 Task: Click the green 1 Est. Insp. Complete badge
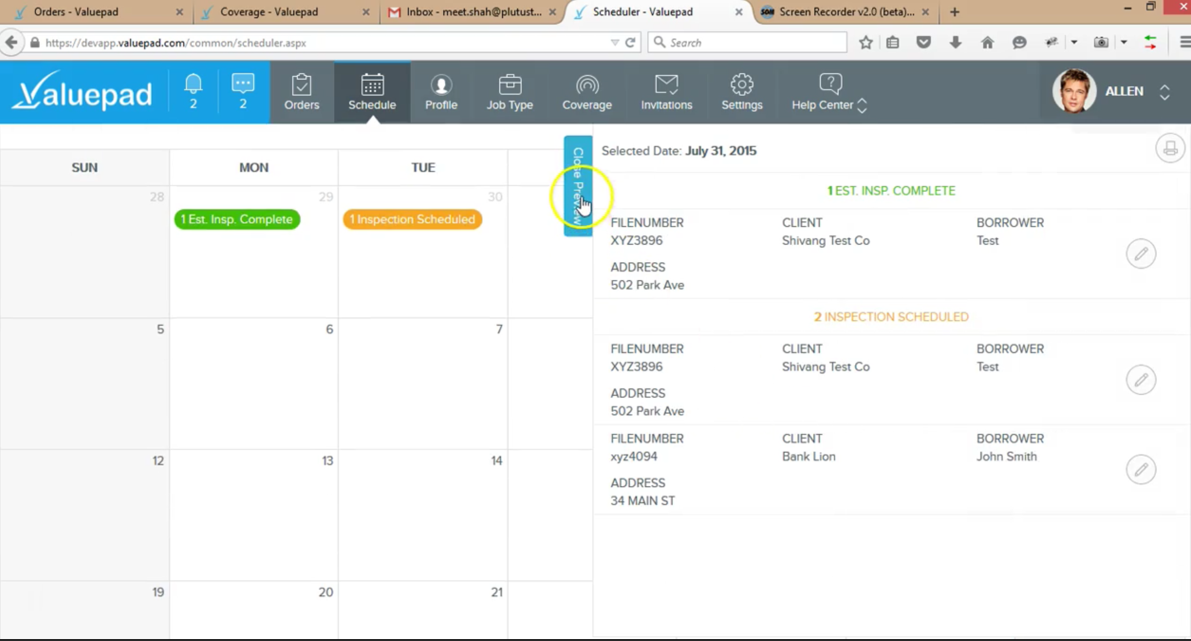coord(237,219)
